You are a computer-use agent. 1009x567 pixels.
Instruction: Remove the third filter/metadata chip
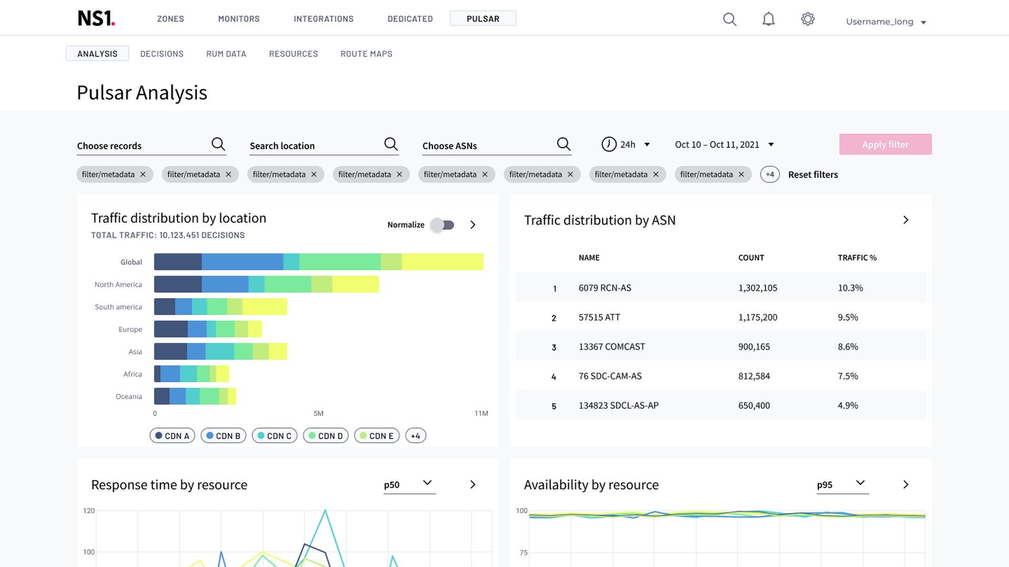pyautogui.click(x=314, y=174)
